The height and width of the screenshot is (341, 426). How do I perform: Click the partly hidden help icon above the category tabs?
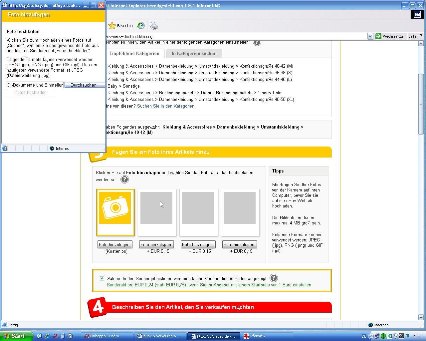click(257, 43)
